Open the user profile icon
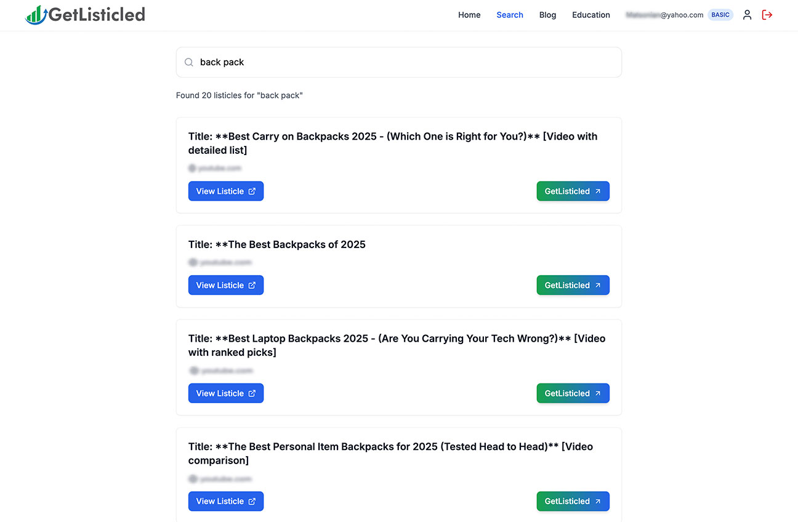Screen dimensions: 798x522 747,15
